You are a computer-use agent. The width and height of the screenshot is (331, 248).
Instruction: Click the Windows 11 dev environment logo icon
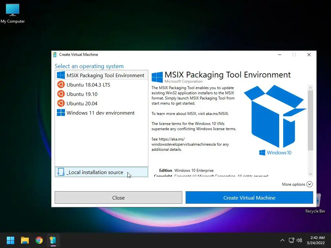pyautogui.click(x=61, y=113)
